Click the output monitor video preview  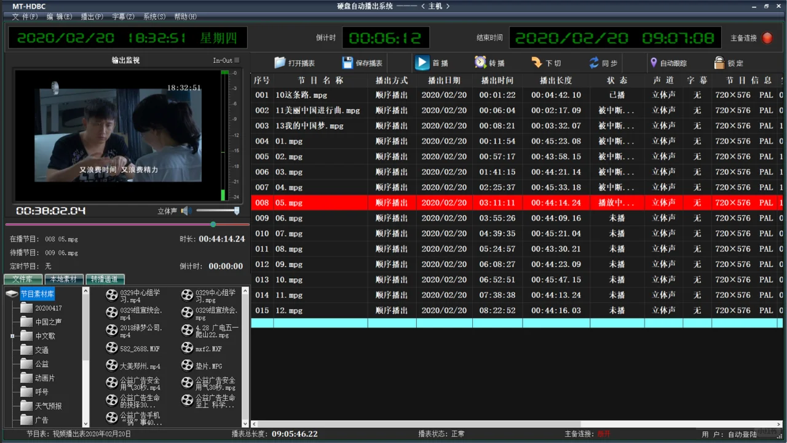tap(117, 135)
